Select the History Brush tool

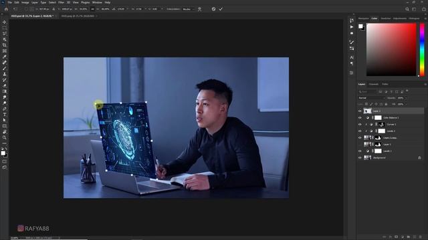(5, 80)
